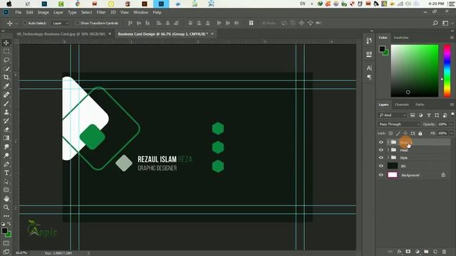Open the Paragraph panel icon
Viewport: 456px width, 256px height.
coord(369,77)
